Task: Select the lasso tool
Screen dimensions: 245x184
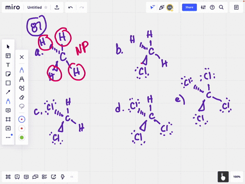Action: click(21, 106)
